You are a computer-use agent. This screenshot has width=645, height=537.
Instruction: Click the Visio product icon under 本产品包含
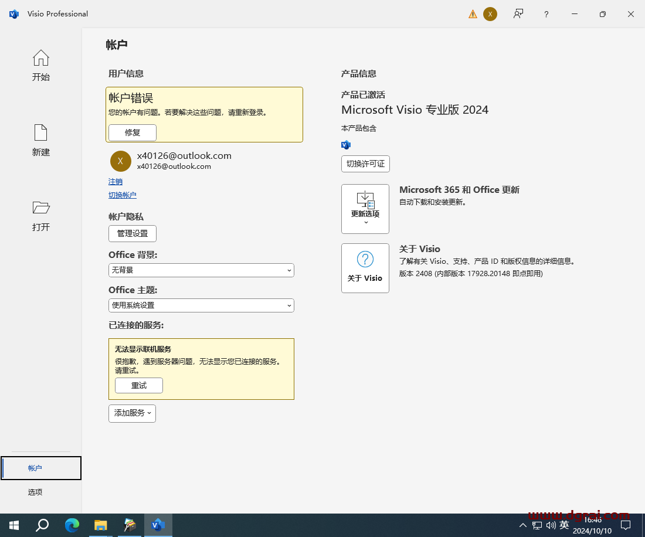tap(346, 144)
